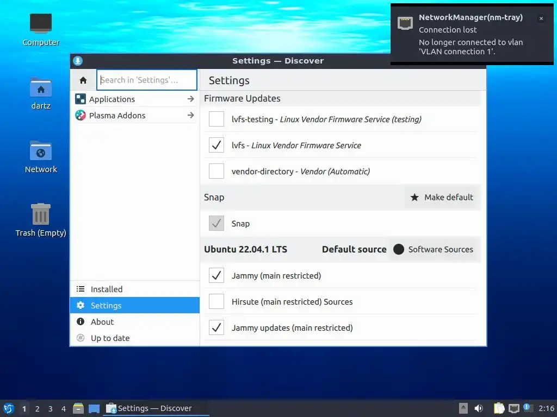Viewport: 557px width, 417px height.
Task: Uncheck Jammy (main restricted)
Action: 216,275
